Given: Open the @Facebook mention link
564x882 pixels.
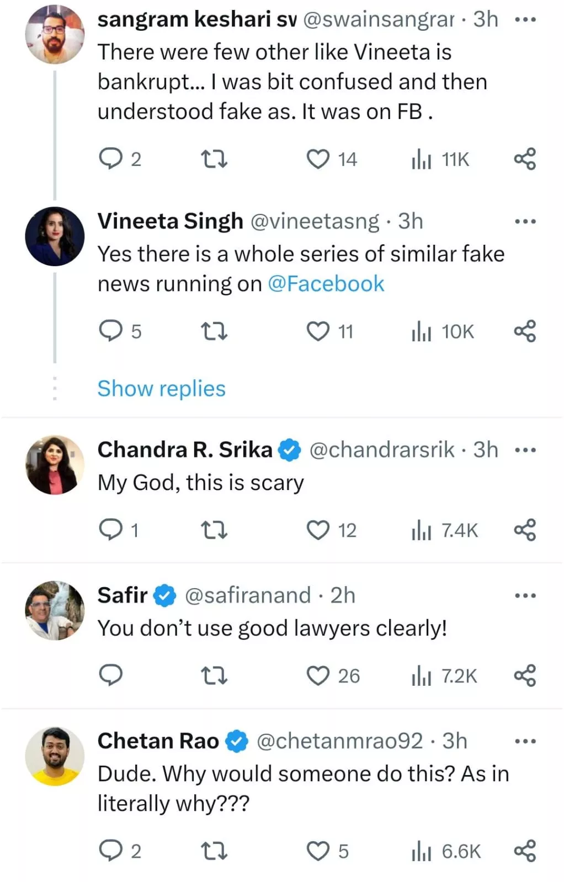Looking at the screenshot, I should 326,284.
